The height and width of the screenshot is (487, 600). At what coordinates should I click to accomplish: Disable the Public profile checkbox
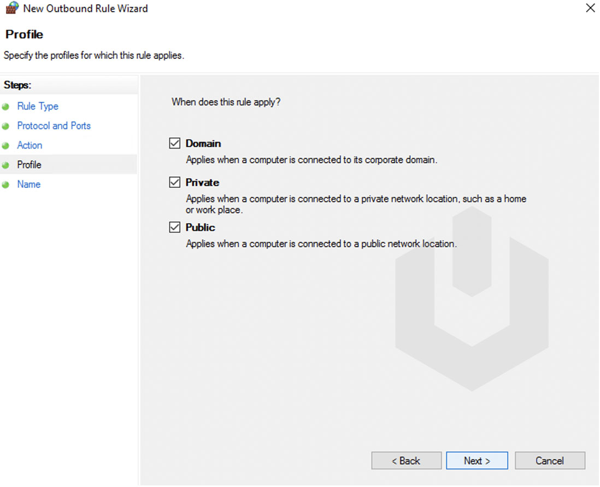174,227
